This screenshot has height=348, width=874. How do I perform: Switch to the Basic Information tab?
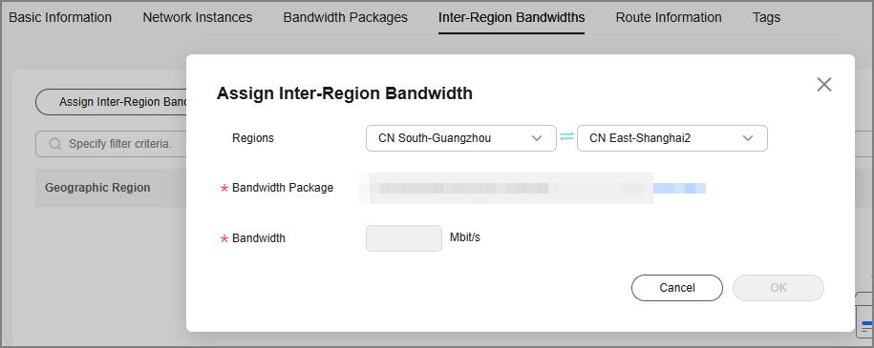click(x=60, y=17)
